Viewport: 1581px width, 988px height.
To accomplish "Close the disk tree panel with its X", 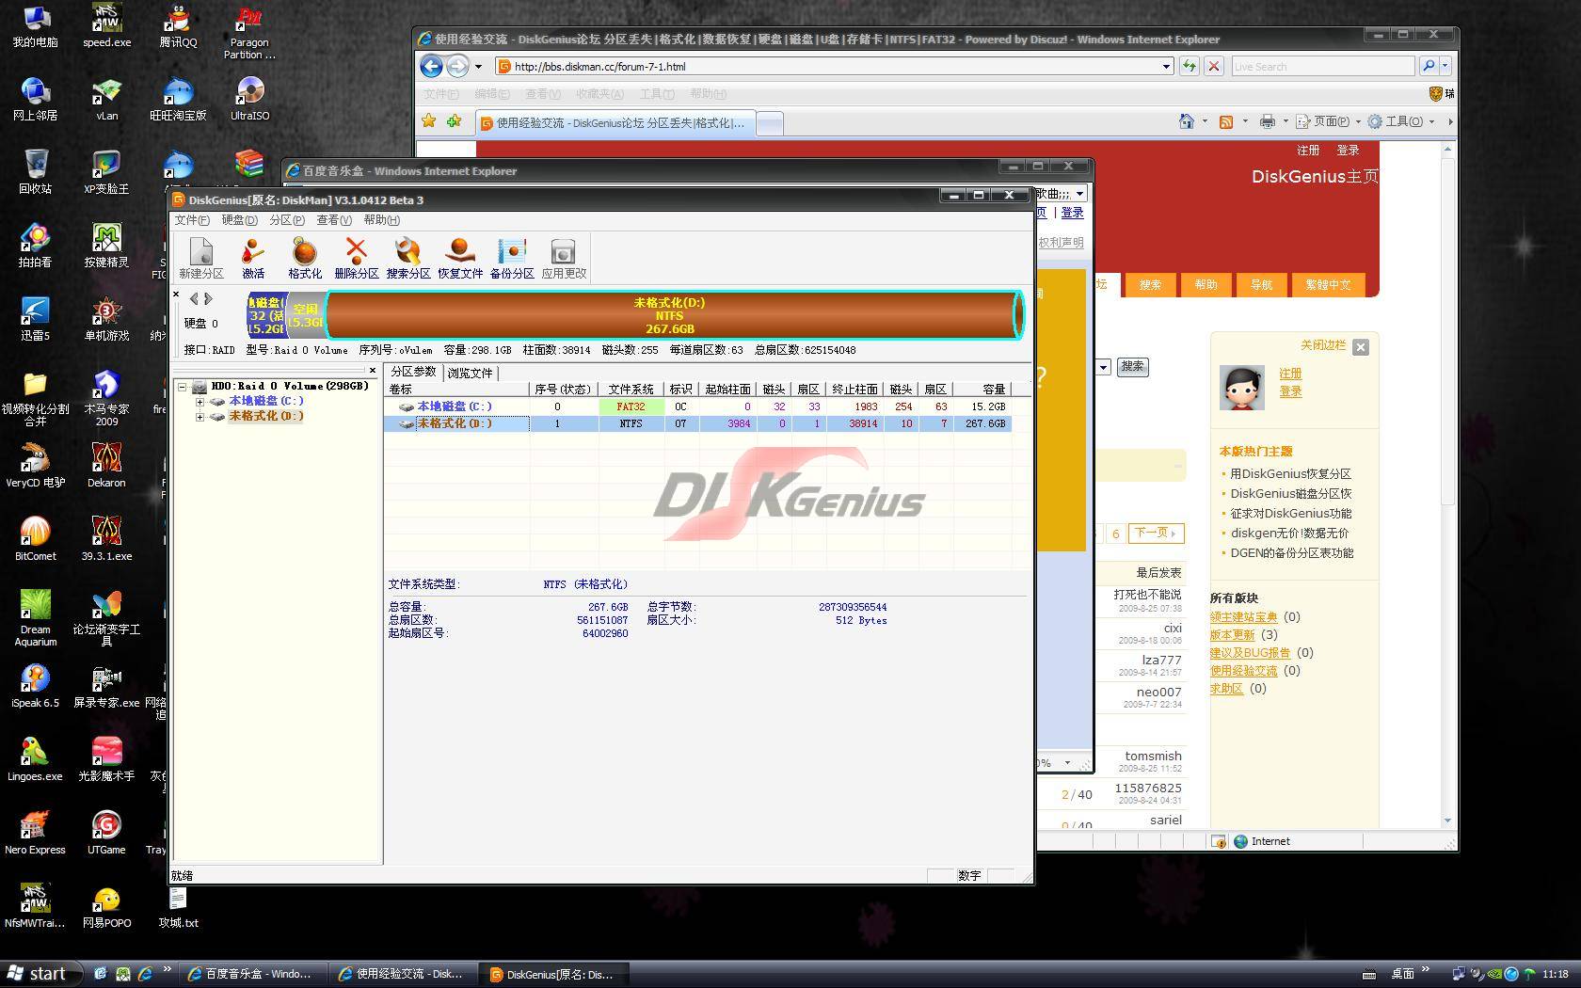I will (x=373, y=371).
